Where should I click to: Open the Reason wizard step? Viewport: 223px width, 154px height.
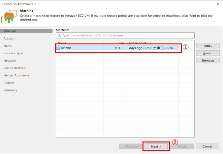tap(9, 83)
